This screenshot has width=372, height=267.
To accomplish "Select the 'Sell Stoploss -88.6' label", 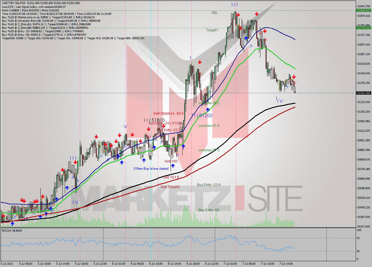I will pyautogui.click(x=169, y=113).
